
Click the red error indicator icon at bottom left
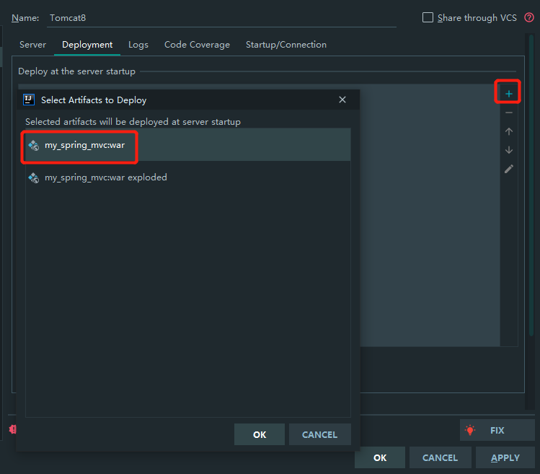13,429
